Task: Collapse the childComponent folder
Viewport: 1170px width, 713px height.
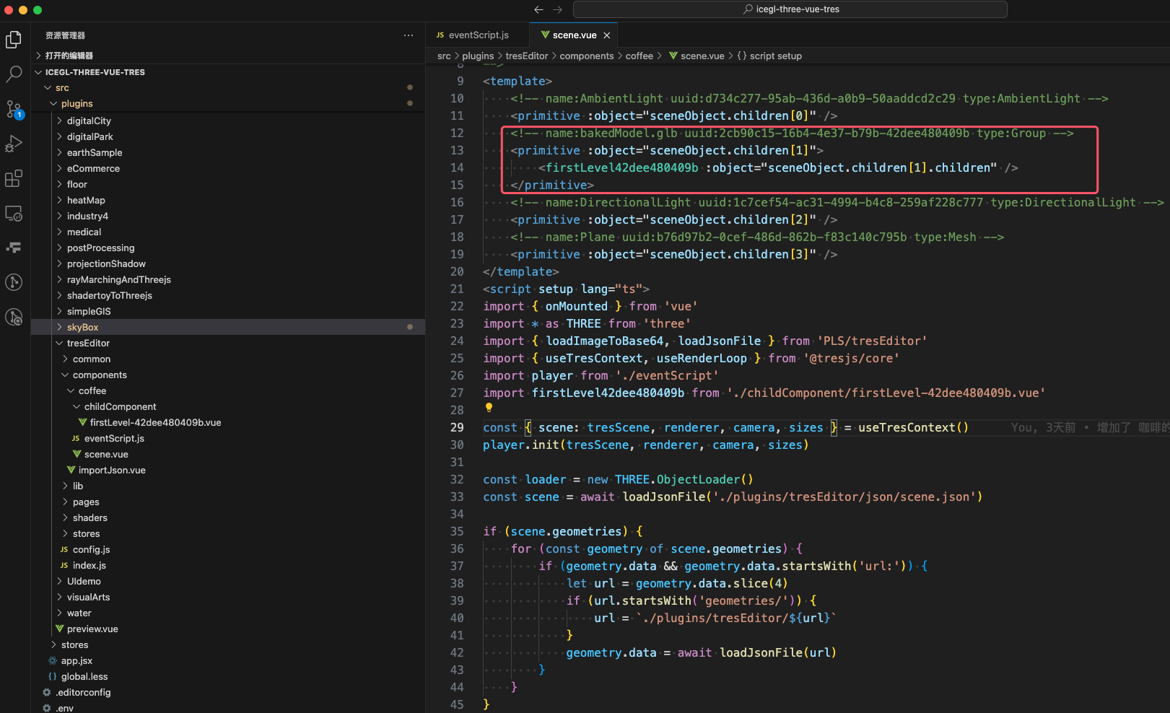Action: point(120,407)
